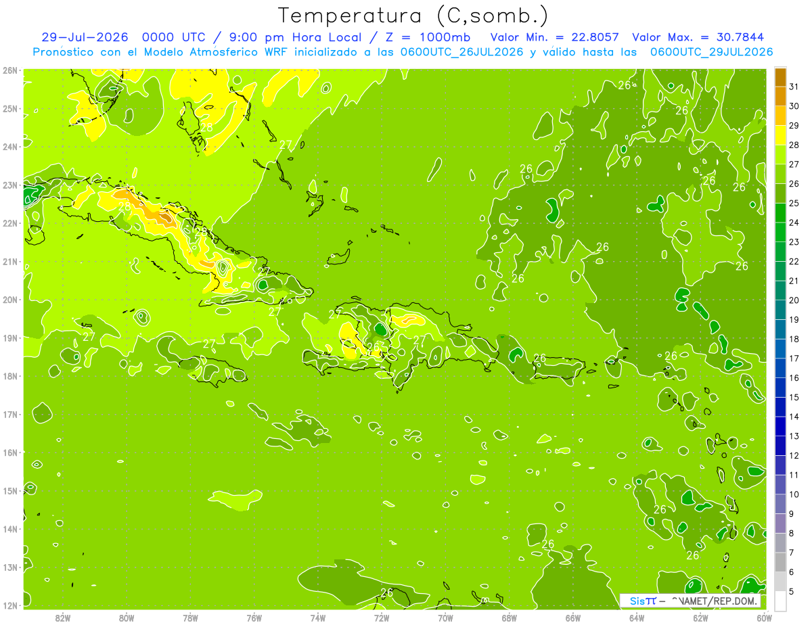The image size is (812, 627).
Task: Click the '5' color scale label
Action: [792, 591]
